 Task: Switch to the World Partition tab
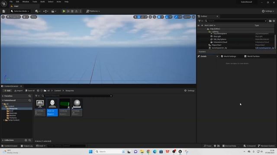[252, 56]
